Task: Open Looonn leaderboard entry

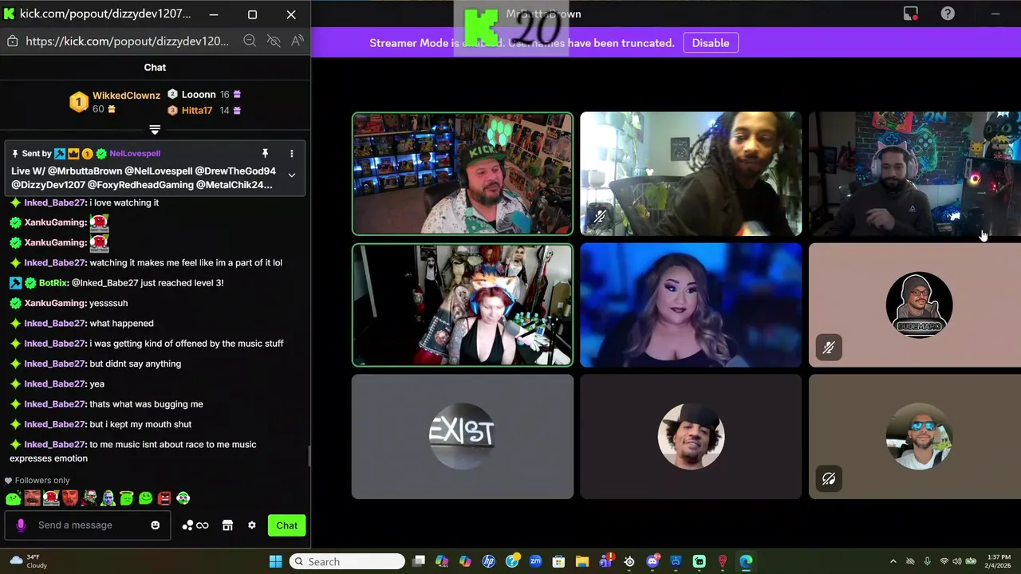Action: pyautogui.click(x=204, y=95)
